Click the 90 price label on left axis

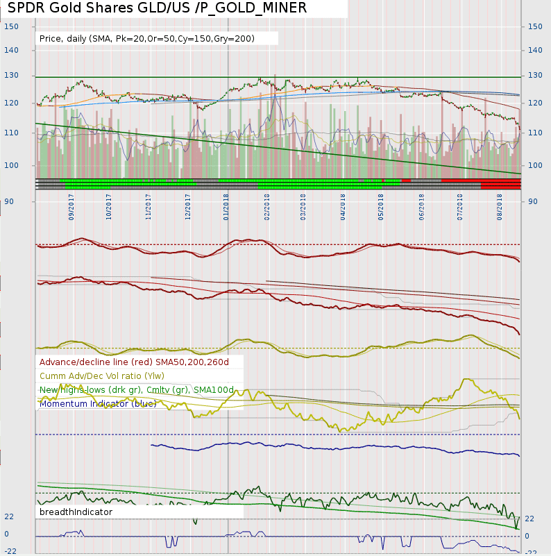click(9, 201)
